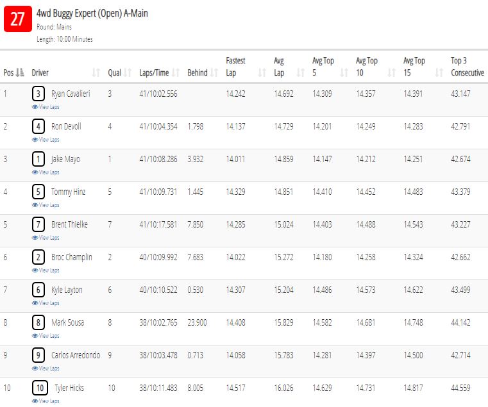This screenshot has height=407, width=488.
Task: Open Broc Champlin's View Laps link
Action: pyautogui.click(x=46, y=270)
